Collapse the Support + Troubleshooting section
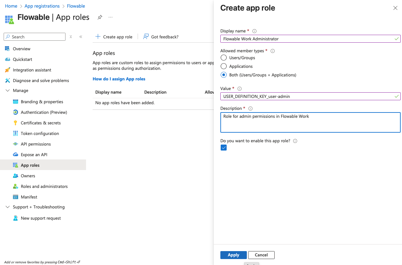402x265 pixels. tap(8, 207)
